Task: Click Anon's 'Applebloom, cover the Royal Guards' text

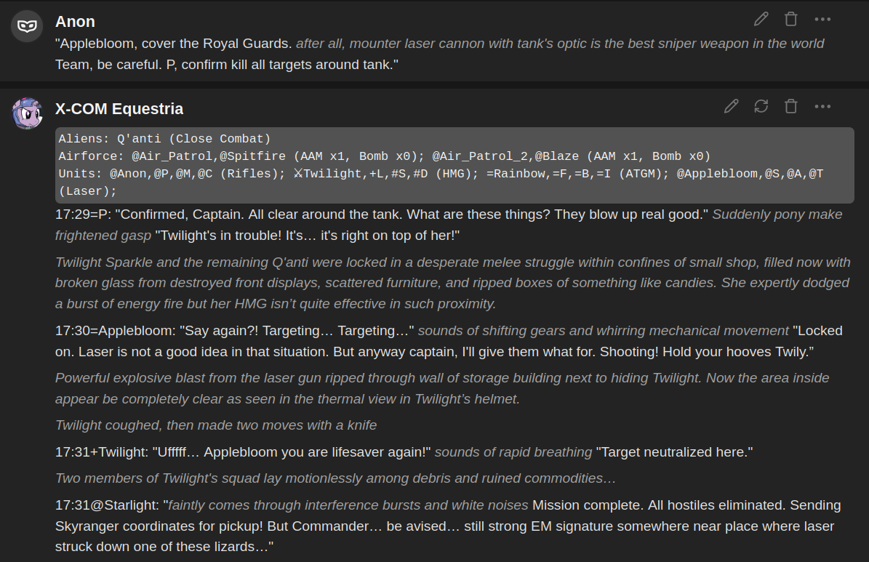Action: click(173, 43)
